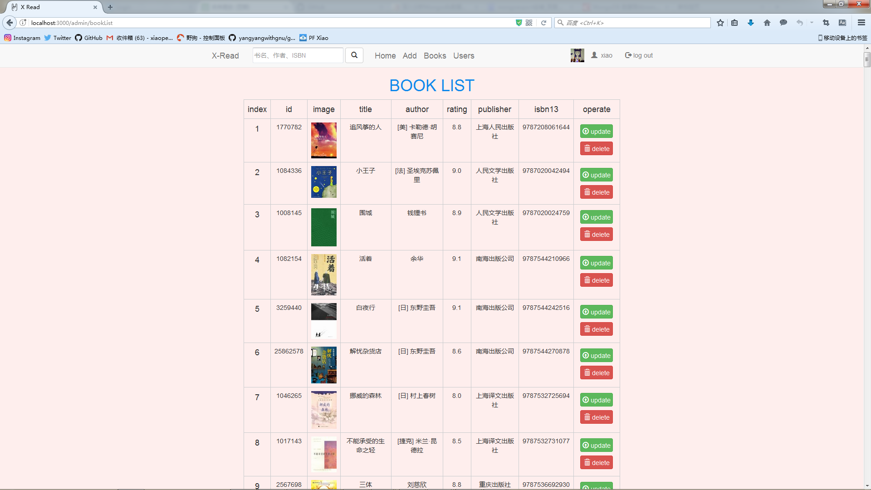Click the cover thumbnail of 小王子
871x490 pixels.
pyautogui.click(x=324, y=182)
